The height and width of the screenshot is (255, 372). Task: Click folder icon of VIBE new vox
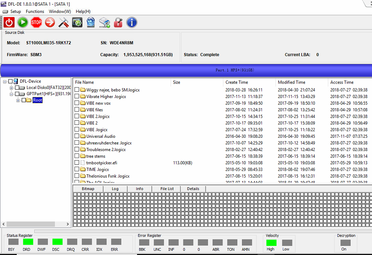tap(83, 103)
